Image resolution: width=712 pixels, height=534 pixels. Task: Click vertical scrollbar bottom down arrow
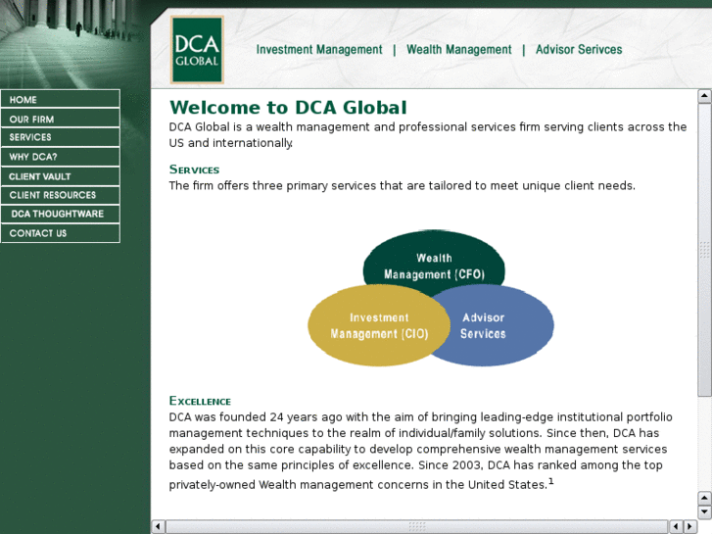pos(704,512)
